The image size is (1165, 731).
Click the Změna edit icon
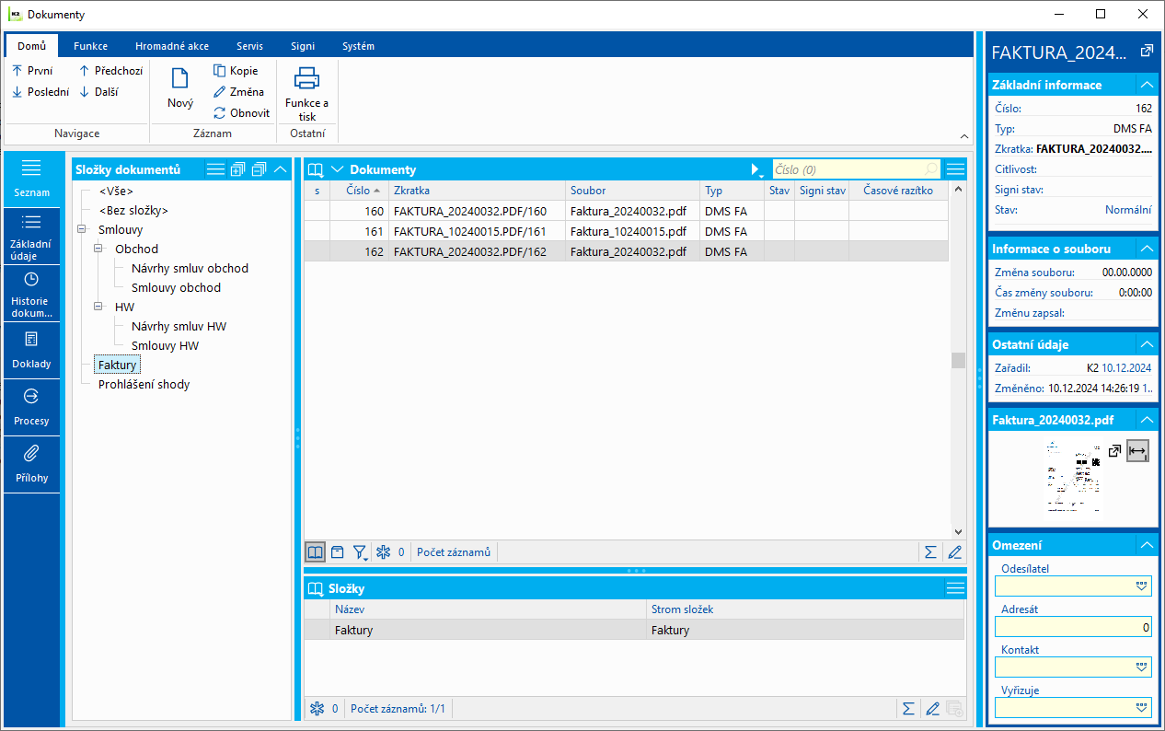click(x=220, y=92)
